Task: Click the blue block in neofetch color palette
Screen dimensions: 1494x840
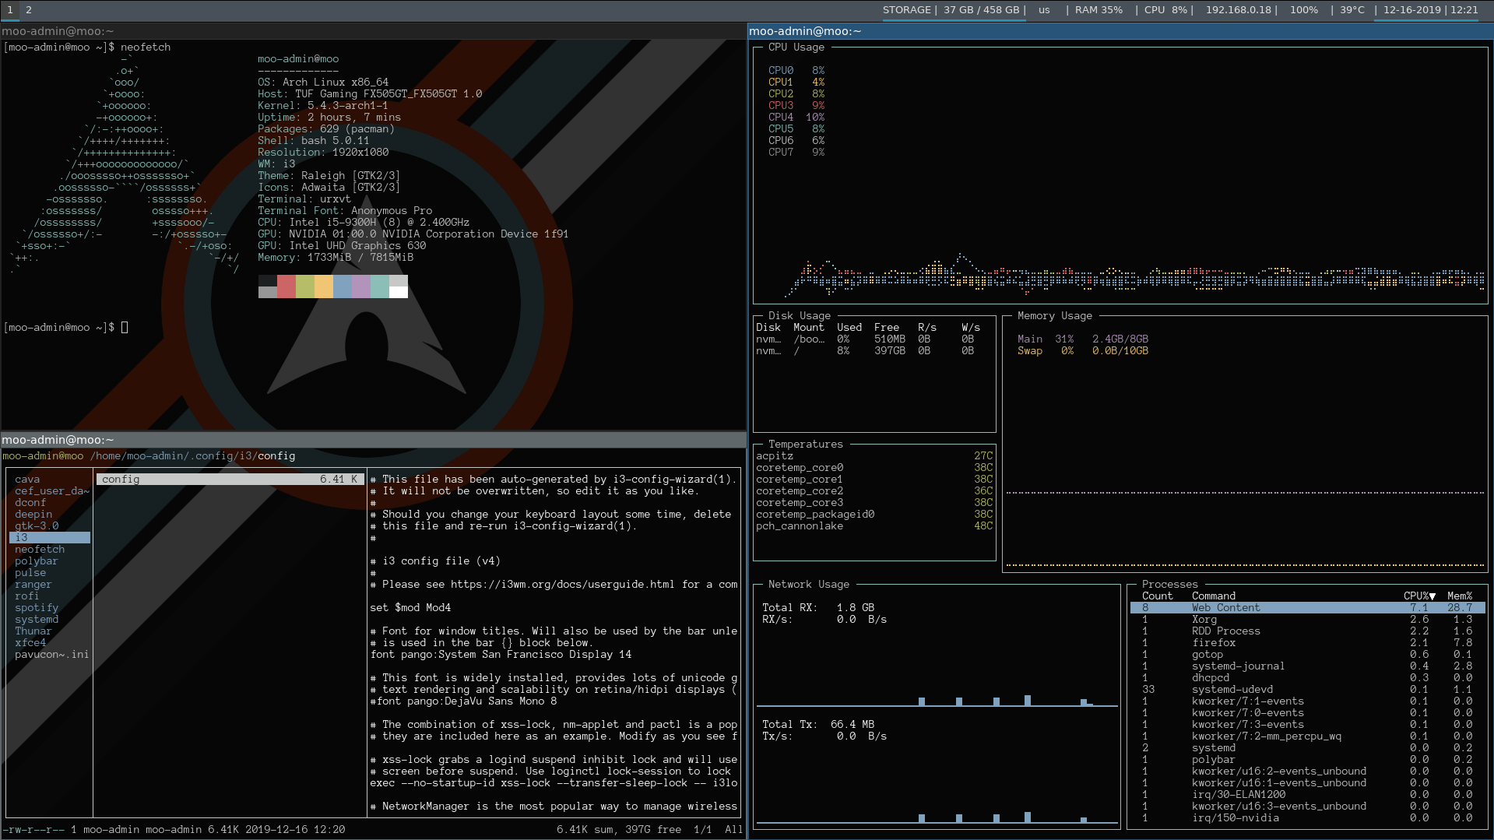Action: [x=343, y=286]
